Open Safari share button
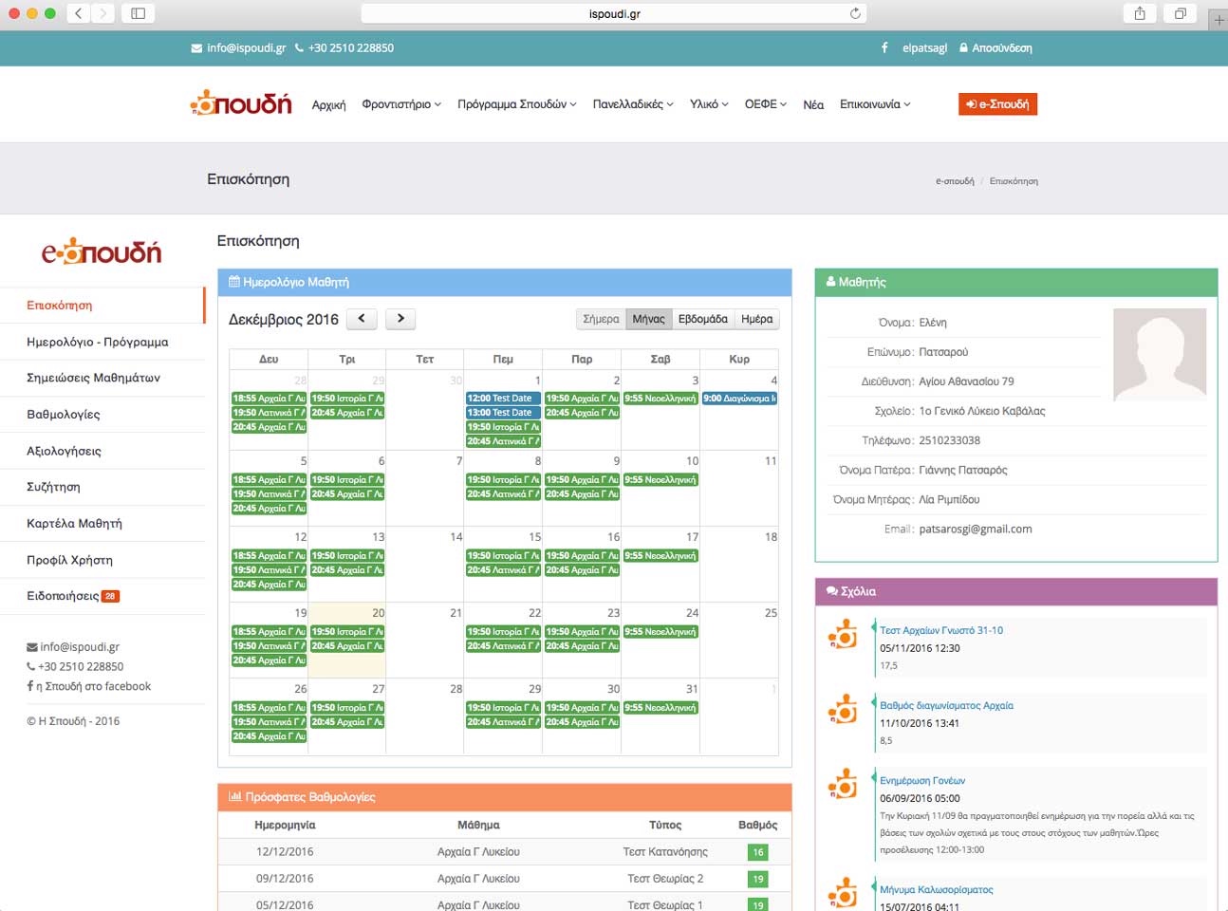The height and width of the screenshot is (911, 1228). point(1140,13)
